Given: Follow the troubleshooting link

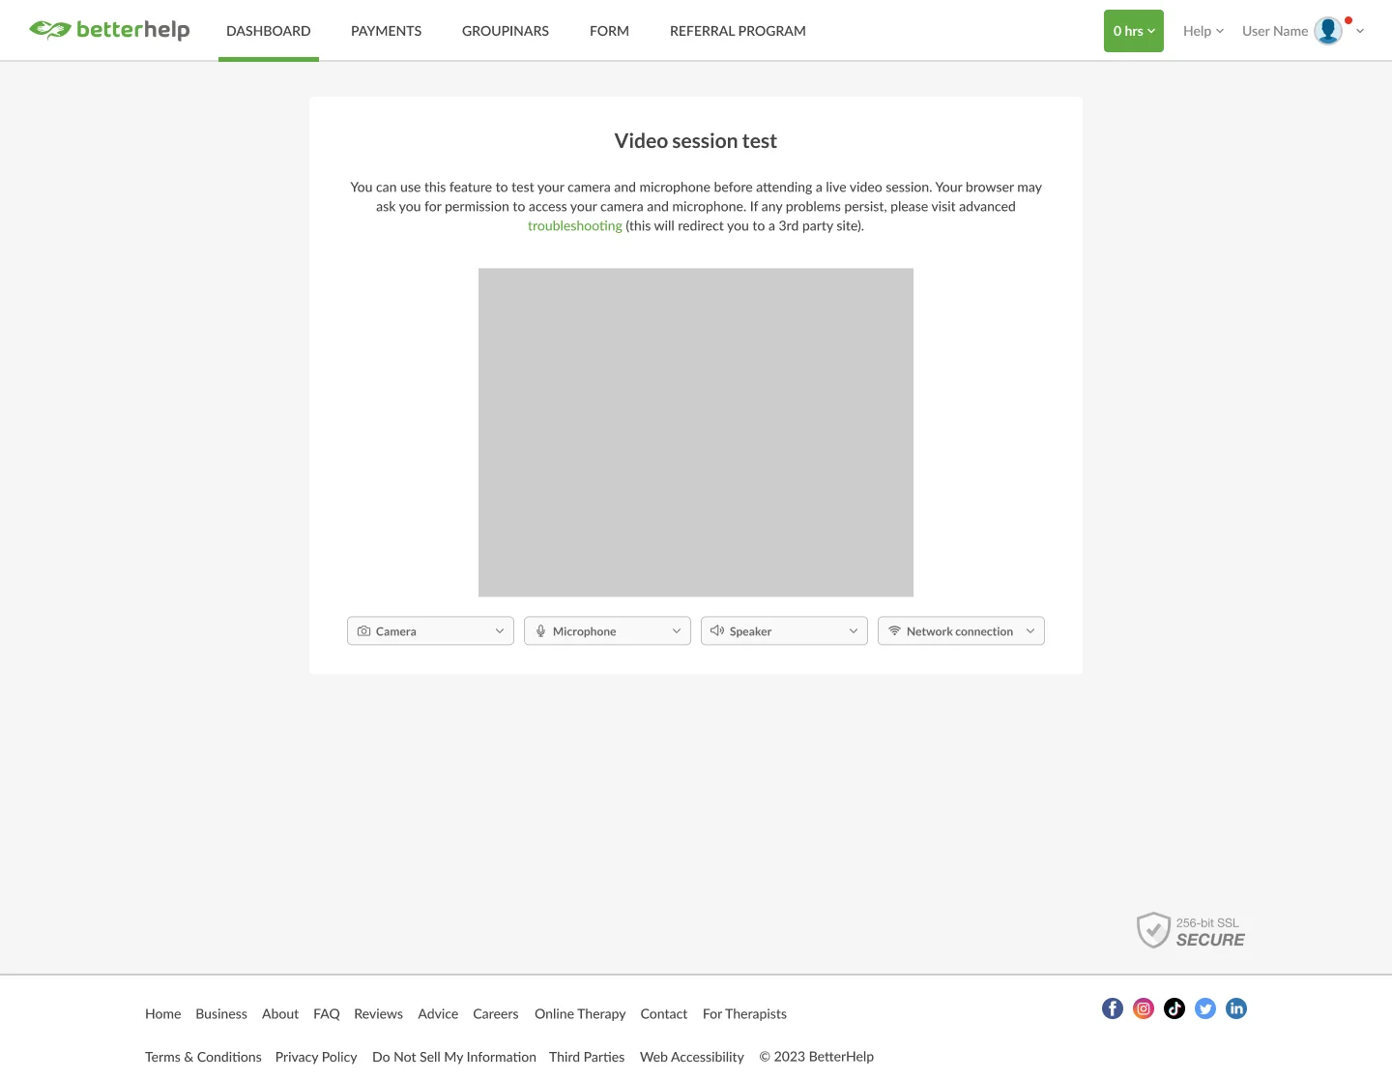Looking at the screenshot, I should click(575, 226).
